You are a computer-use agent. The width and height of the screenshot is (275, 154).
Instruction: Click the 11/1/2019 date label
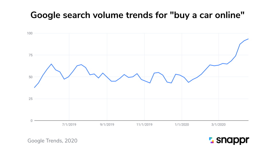coord(144,125)
